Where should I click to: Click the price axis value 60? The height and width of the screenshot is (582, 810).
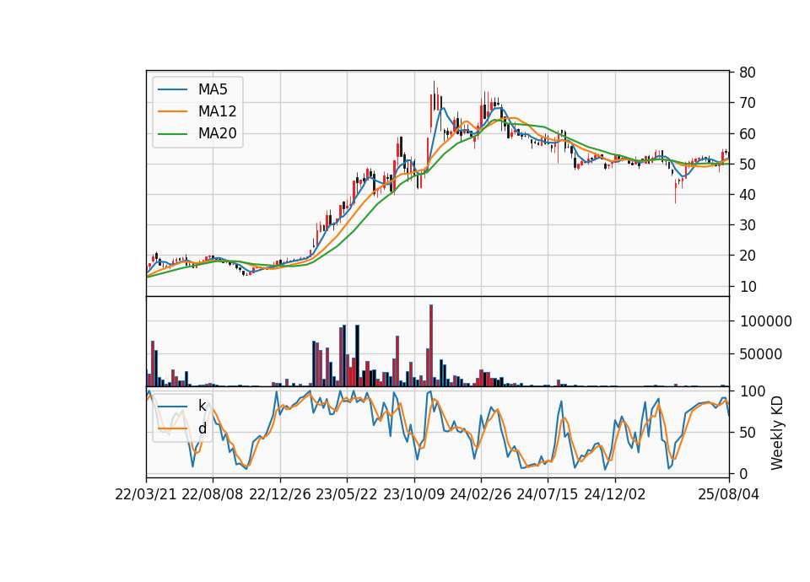tap(748, 133)
